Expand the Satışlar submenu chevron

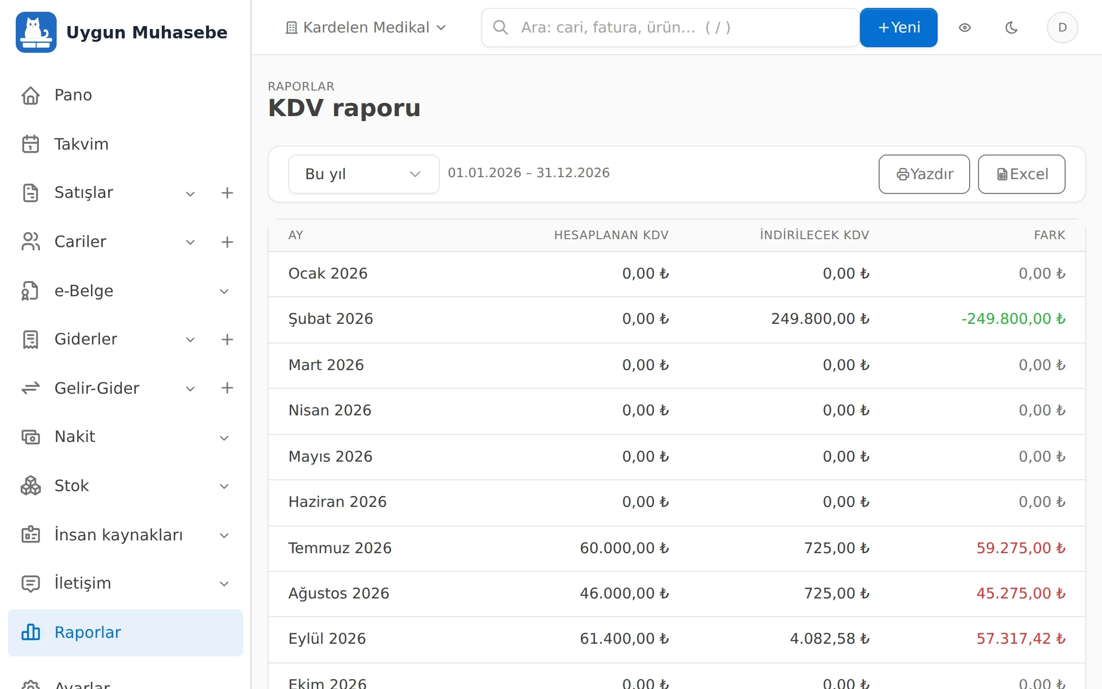point(190,193)
